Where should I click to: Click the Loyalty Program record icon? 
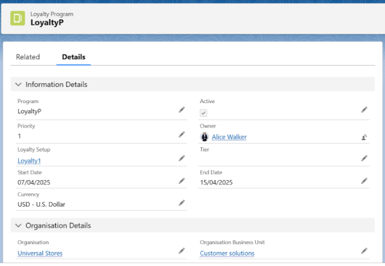coord(18,18)
